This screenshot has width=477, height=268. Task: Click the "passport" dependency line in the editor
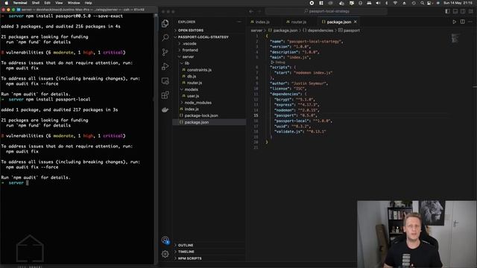click(296, 115)
